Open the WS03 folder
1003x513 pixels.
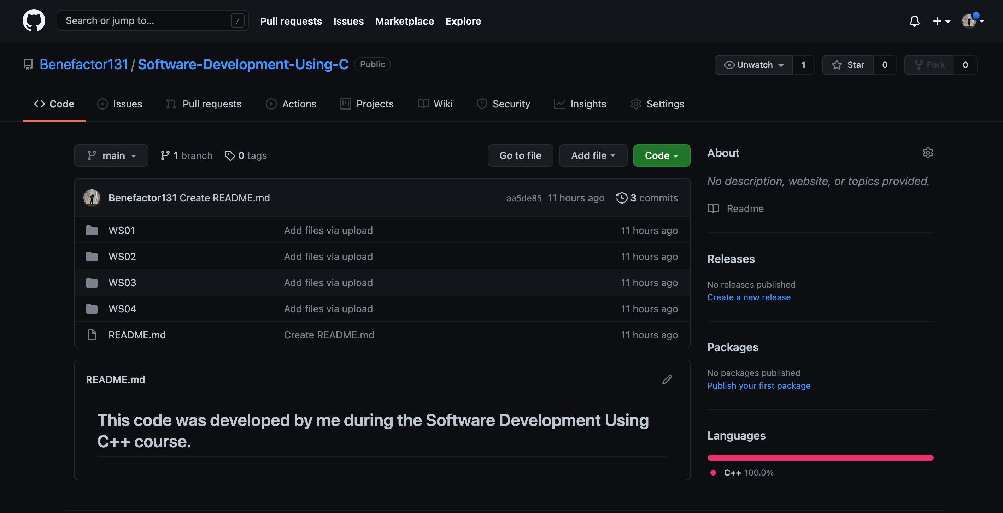tap(122, 283)
